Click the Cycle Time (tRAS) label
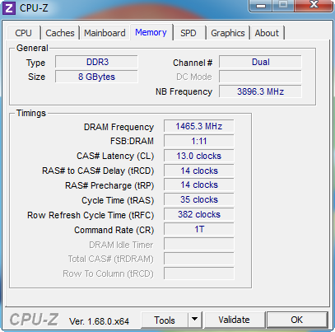335x332 pixels. coord(118,200)
